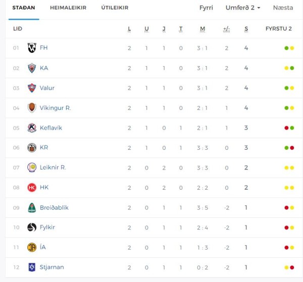Switch to the Heimaleikir tab
The image size is (303, 282).
[68, 8]
